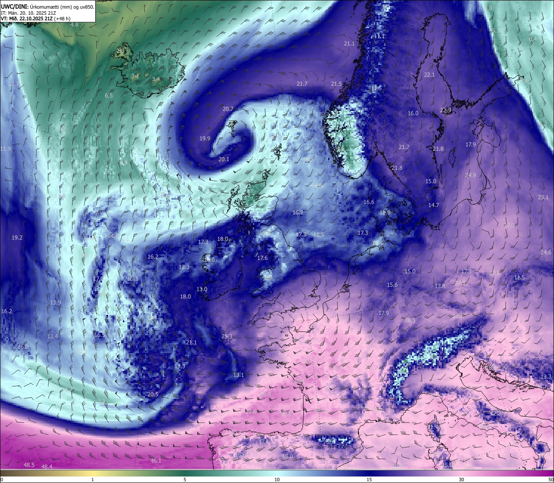This screenshot has height=483, width=554.
Task: Click the '11.1' value over northern Norway
Action: (x=379, y=36)
